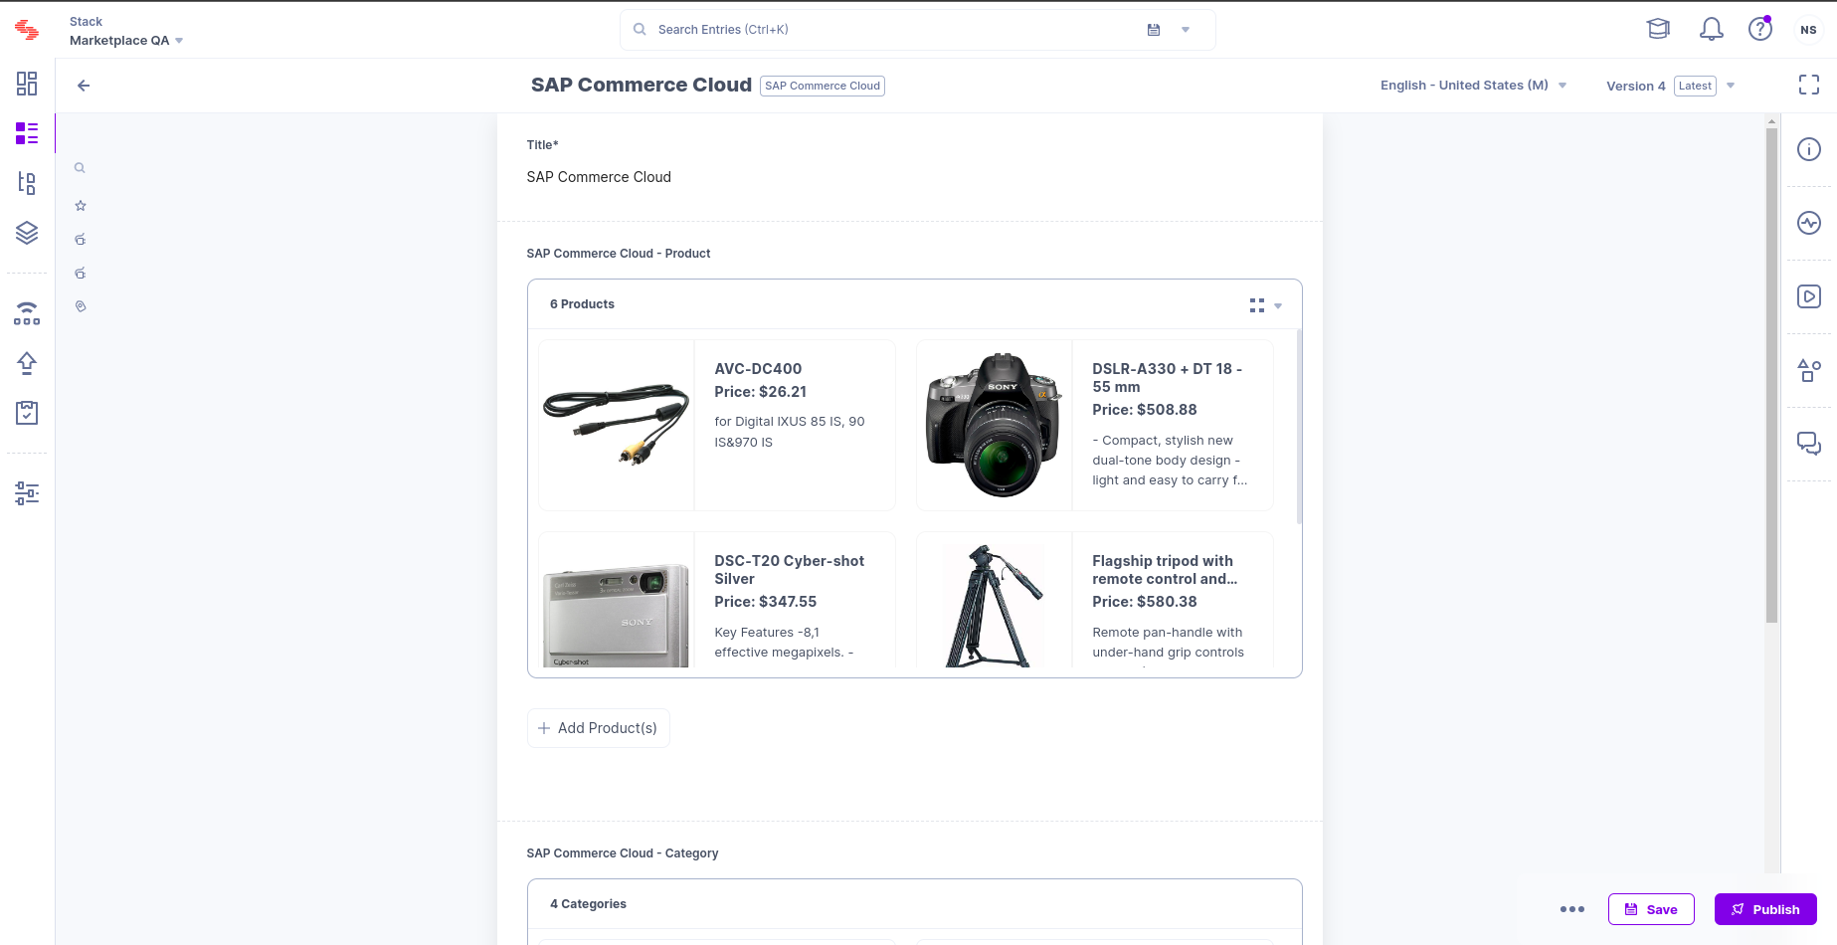The height and width of the screenshot is (945, 1837).
Task: Open the three-dots more actions menu
Action: coord(1572,909)
